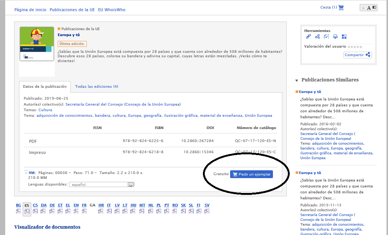Viewport: 388px width, 235px height.
Task: Open Publicaciones de la UE menu link
Action: tap(72, 10)
